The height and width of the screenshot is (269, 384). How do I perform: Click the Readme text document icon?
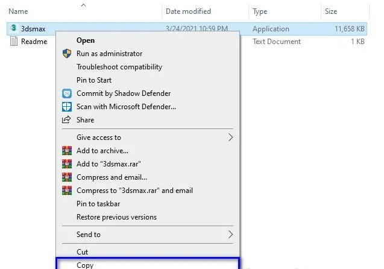[x=14, y=41]
